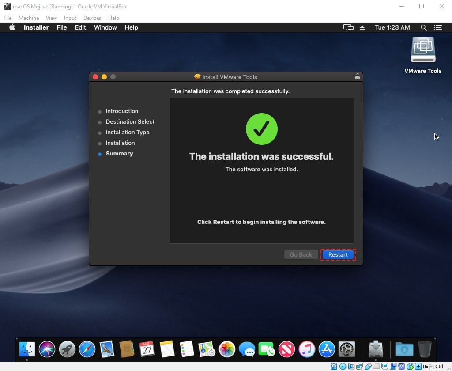
Task: Open the Devices menu in VirtualBox
Action: pos(92,18)
